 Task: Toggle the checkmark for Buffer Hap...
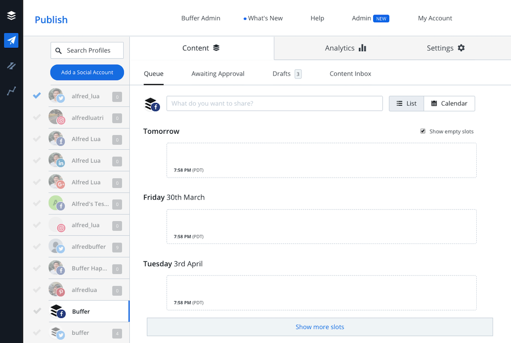[x=37, y=268]
